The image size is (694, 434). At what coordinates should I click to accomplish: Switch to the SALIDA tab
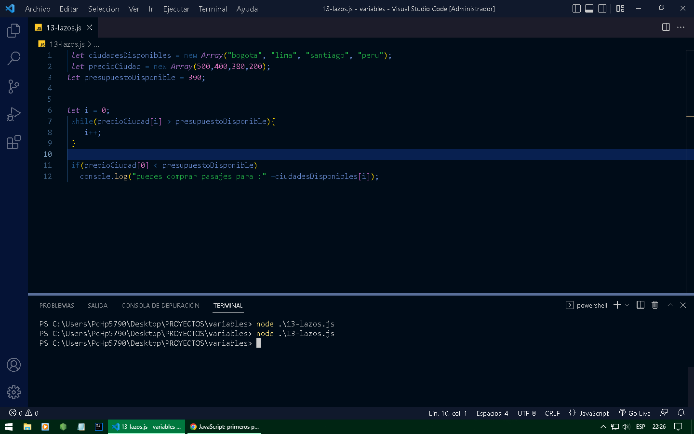97,305
